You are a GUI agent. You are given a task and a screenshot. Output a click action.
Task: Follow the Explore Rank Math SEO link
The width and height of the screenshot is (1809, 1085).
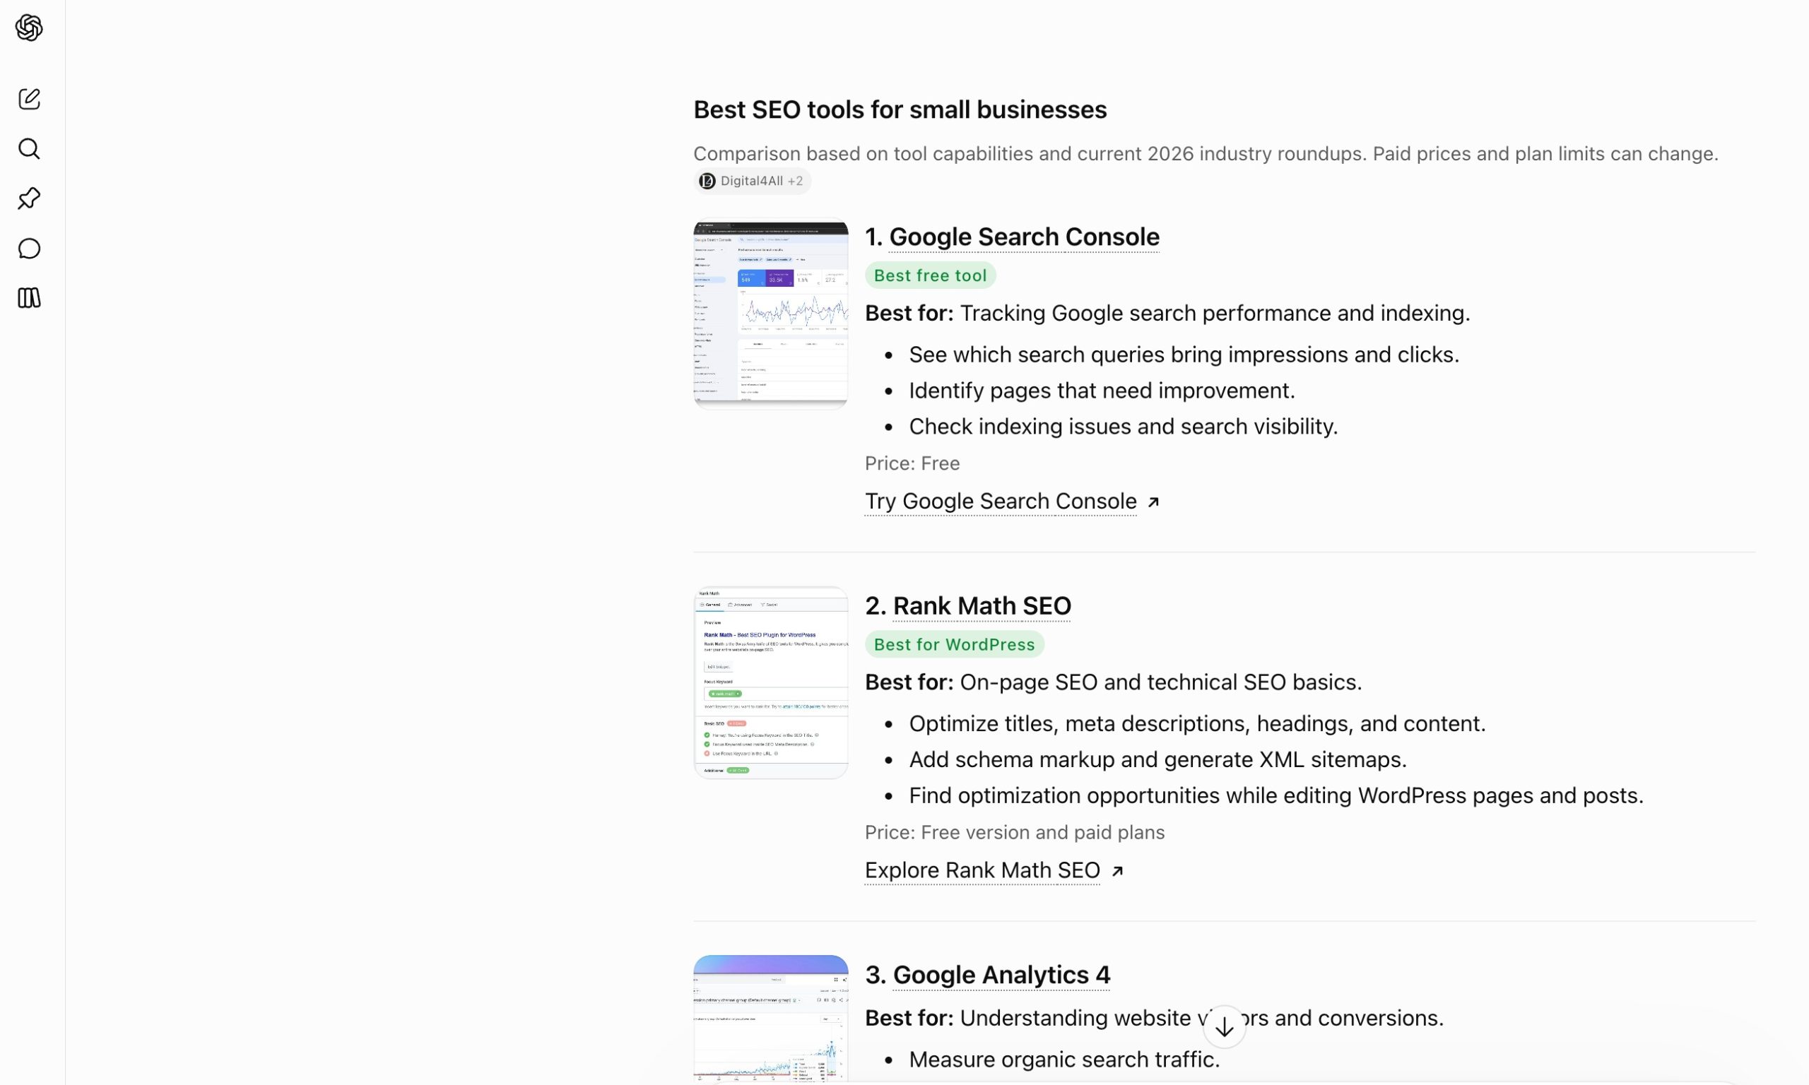(982, 871)
